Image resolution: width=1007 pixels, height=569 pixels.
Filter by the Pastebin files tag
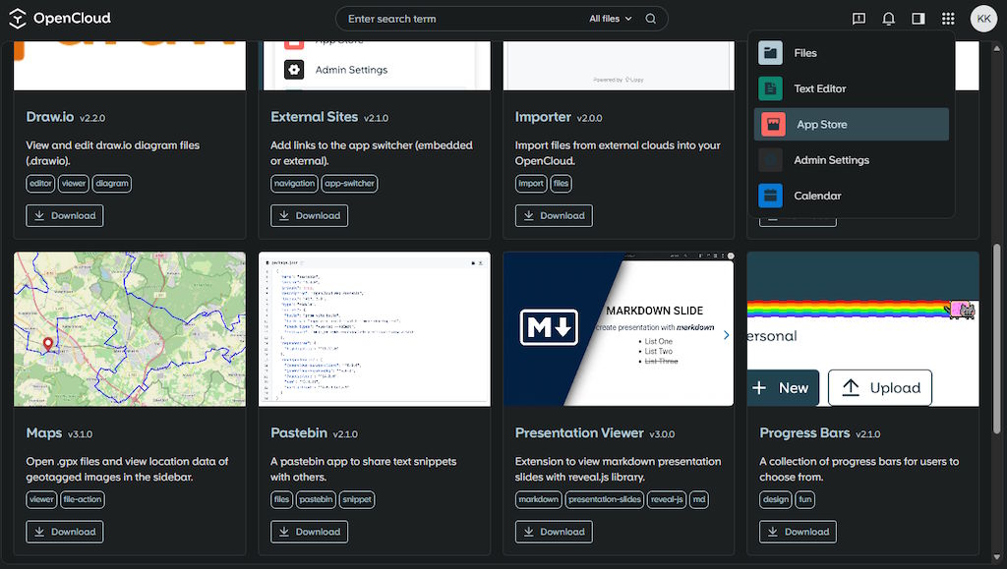pyautogui.click(x=281, y=500)
